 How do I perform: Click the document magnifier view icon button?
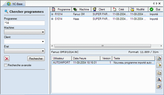point(159,80)
